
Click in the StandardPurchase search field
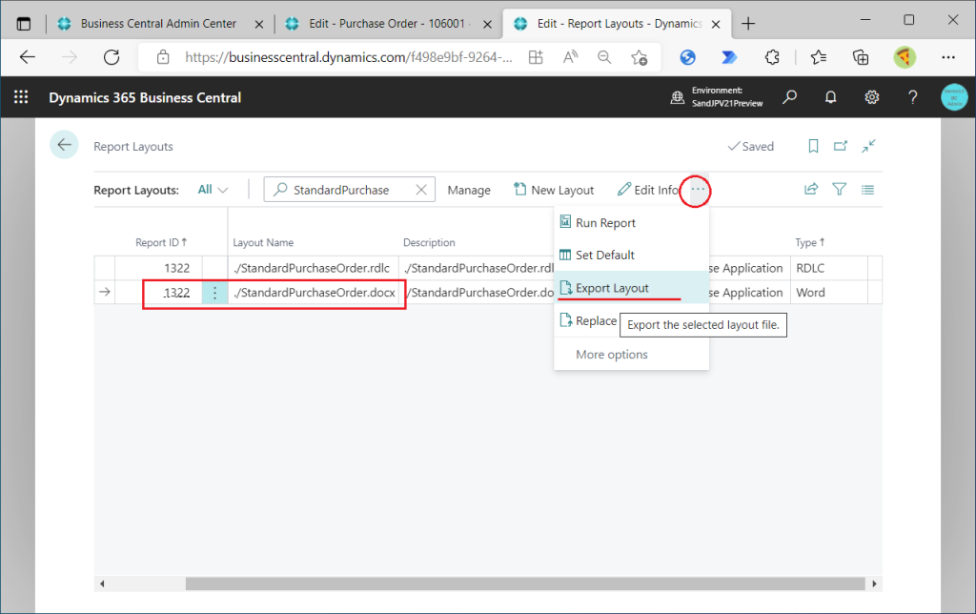[x=349, y=190]
